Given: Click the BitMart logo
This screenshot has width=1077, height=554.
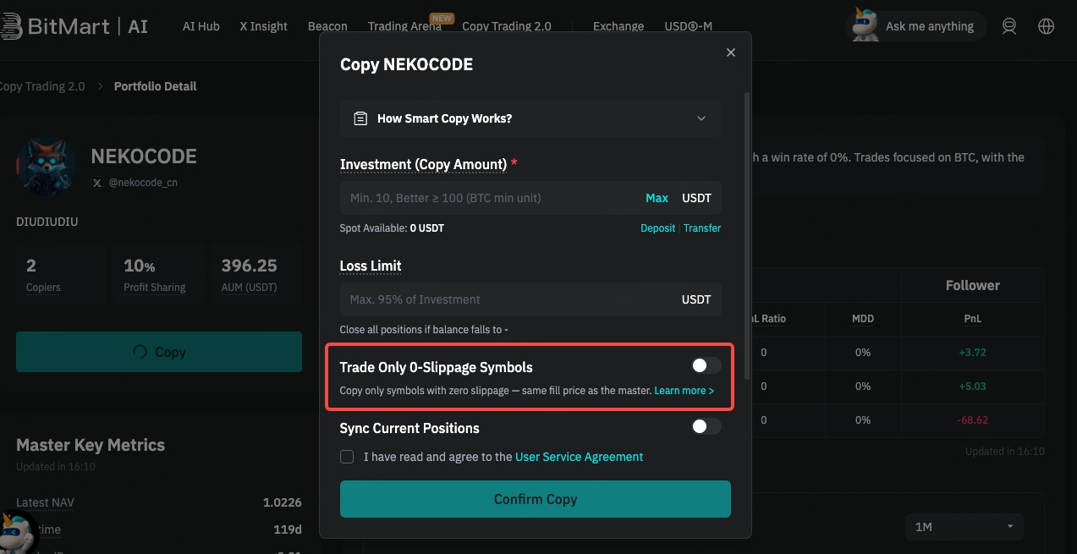Looking at the screenshot, I should click(74, 26).
